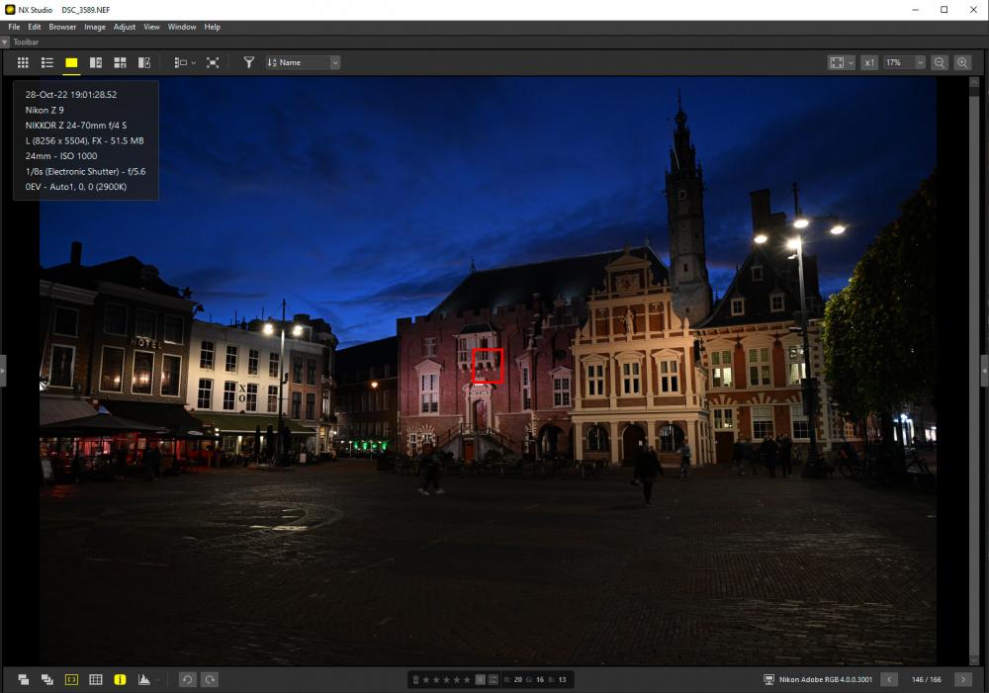Viewport: 989px width, 693px height.
Task: Go to the next image
Action: click(x=963, y=679)
